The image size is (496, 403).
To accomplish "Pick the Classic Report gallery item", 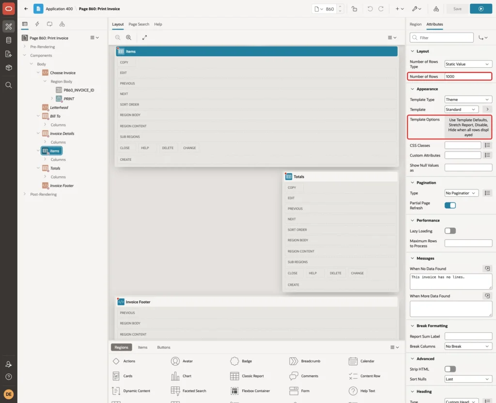I will pos(247,376).
